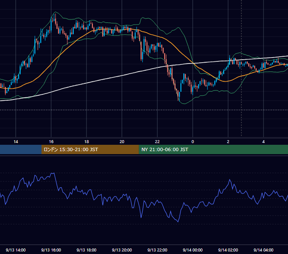
Task: Select the NY 21:00-06:00 JST session bar
Action: pyautogui.click(x=213, y=149)
